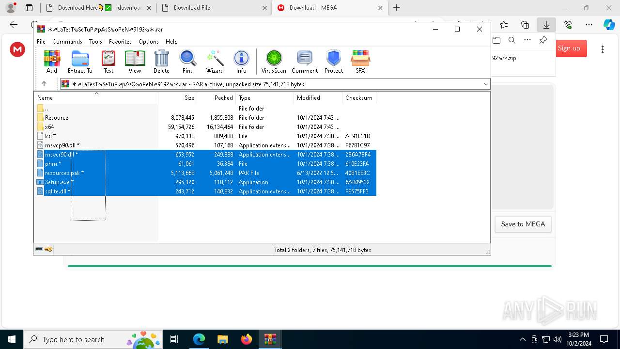Open Edge favorites star icon
The width and height of the screenshot is (620, 349).
504,25
